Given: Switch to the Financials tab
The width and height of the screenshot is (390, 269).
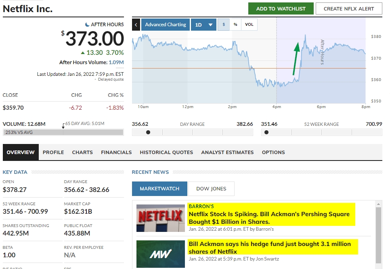Looking at the screenshot, I should [116, 152].
